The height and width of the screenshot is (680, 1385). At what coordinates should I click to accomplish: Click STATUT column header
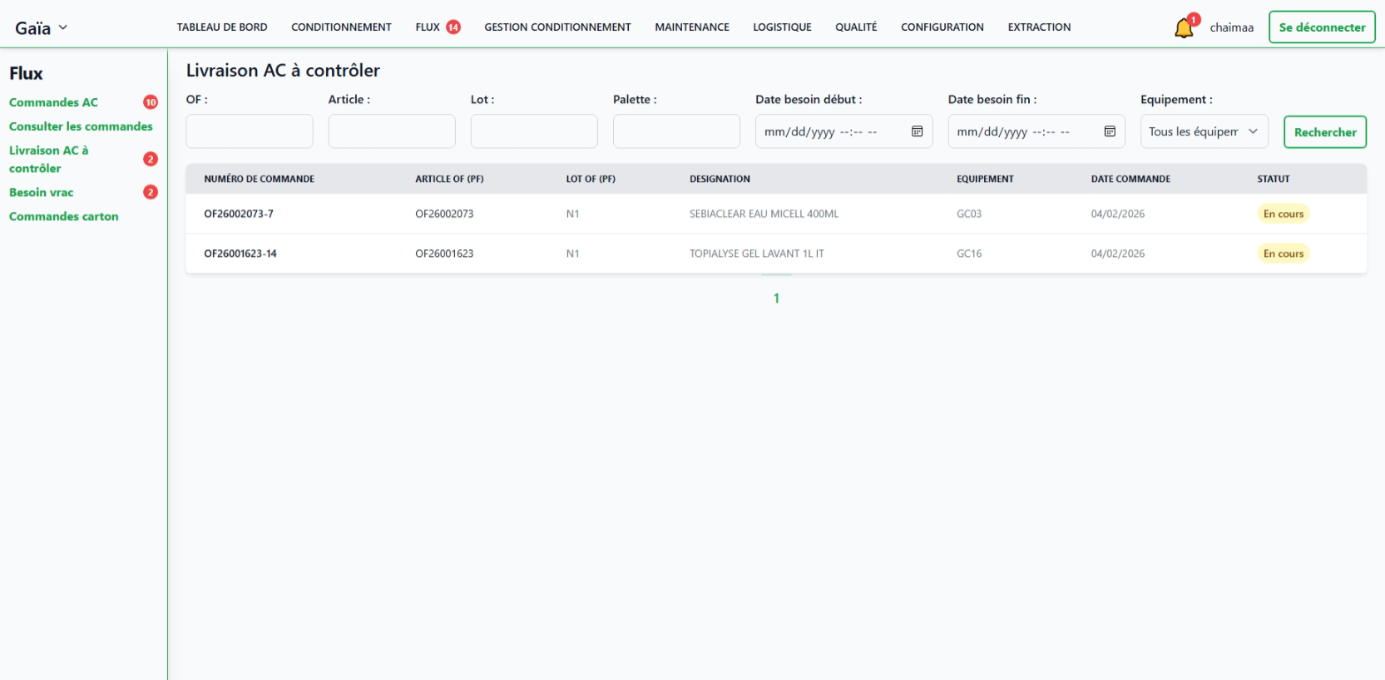click(1274, 179)
